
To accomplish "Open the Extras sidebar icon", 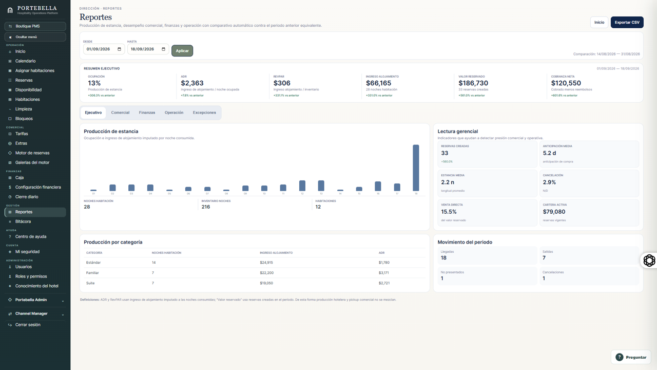I will 10,143.
